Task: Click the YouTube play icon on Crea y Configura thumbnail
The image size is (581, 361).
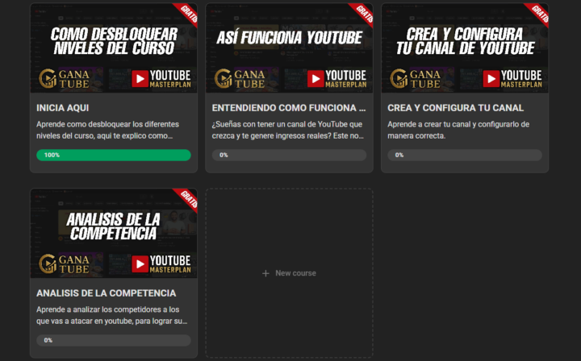Action: pos(491,79)
